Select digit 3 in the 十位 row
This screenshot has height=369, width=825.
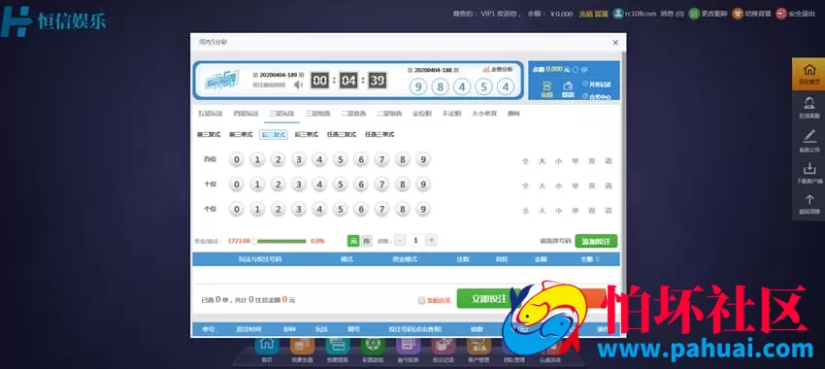299,184
